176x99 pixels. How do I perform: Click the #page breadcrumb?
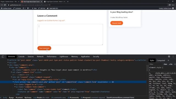coord(11,98)
